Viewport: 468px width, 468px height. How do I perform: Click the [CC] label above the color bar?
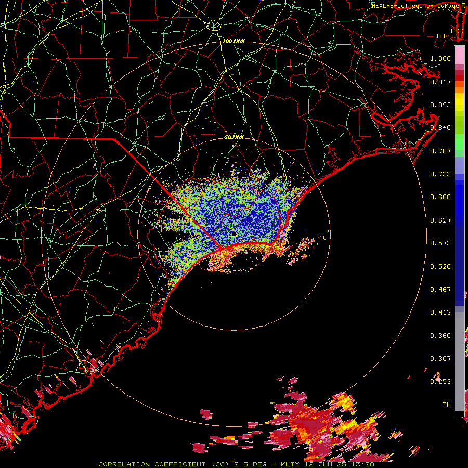444,36
